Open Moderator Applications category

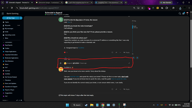point(12,58)
